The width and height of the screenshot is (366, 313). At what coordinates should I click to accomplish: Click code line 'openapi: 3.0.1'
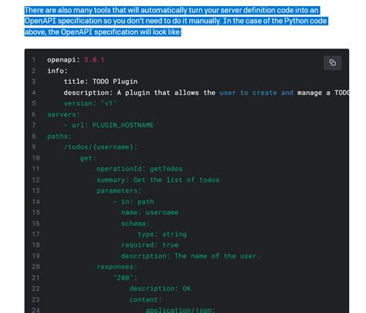76,59
